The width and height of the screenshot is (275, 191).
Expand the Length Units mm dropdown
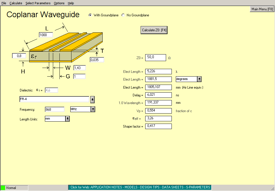pos(67,119)
